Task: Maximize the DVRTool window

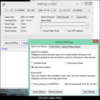Action: pyautogui.click(x=82, y=4)
